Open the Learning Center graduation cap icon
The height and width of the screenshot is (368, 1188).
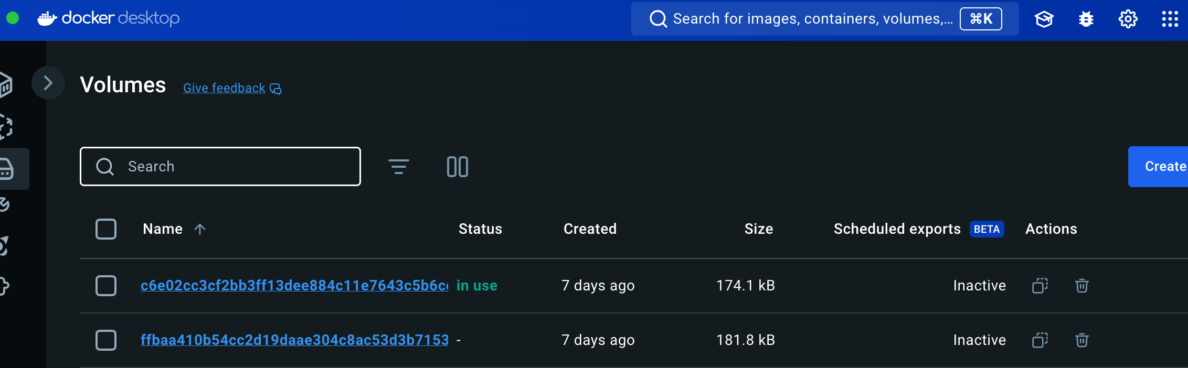(1044, 19)
